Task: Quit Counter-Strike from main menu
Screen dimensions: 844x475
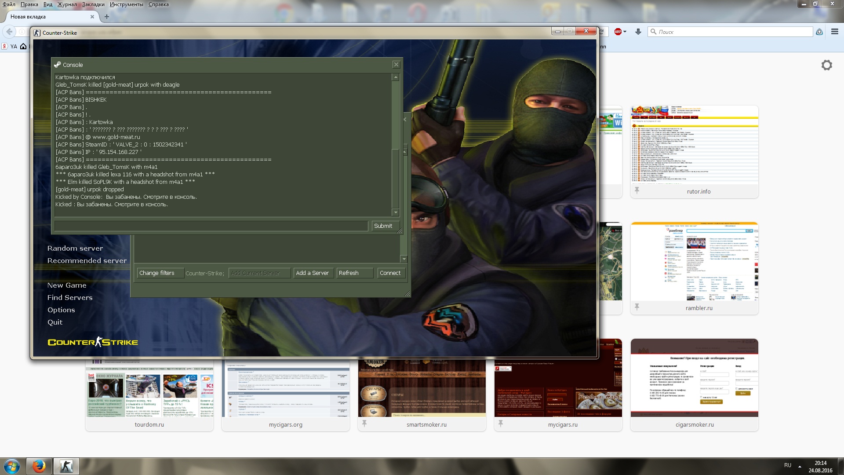Action: pyautogui.click(x=55, y=322)
